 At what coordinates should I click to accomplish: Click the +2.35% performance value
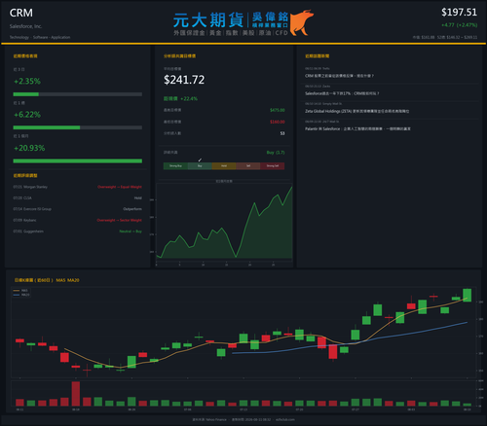click(27, 81)
